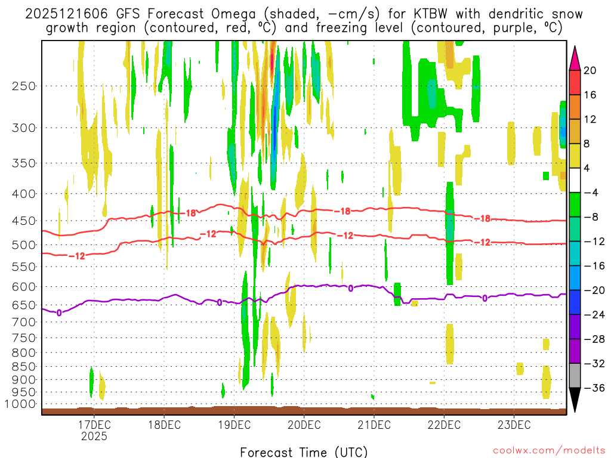Click the orange swatch between 16 and 12
This screenshot has width=611, height=458.
575,107
